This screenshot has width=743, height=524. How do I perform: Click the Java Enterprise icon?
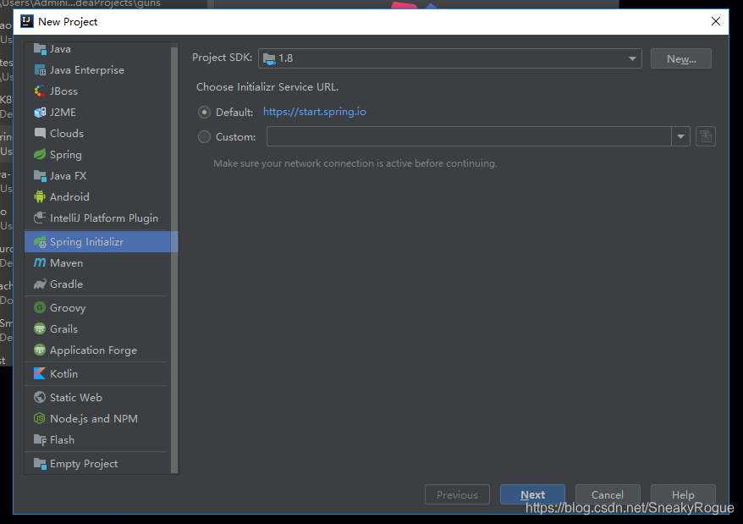coord(40,70)
